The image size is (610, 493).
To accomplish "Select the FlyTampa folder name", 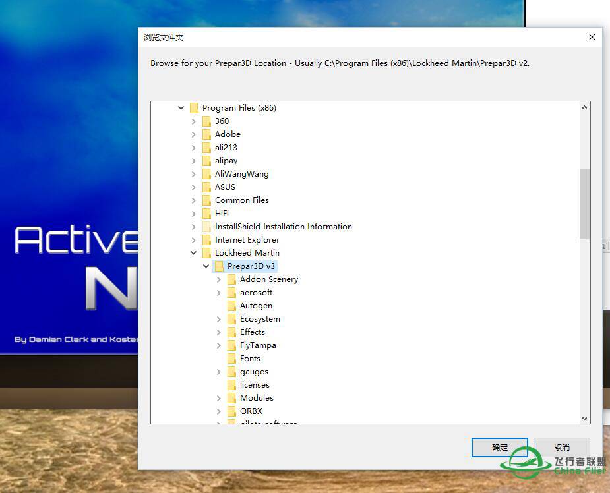I will point(258,345).
